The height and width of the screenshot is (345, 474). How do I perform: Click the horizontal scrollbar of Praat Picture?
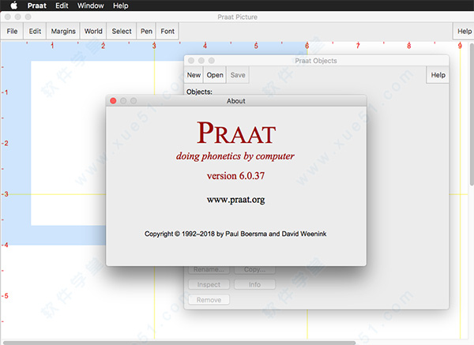(179, 343)
